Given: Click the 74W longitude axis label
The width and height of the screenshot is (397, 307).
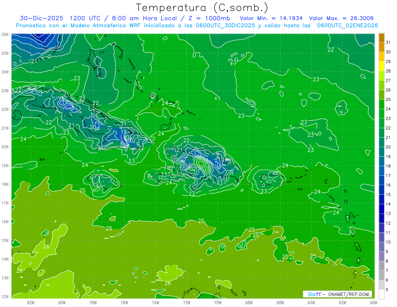Looking at the screenshot, I should point(155,302).
